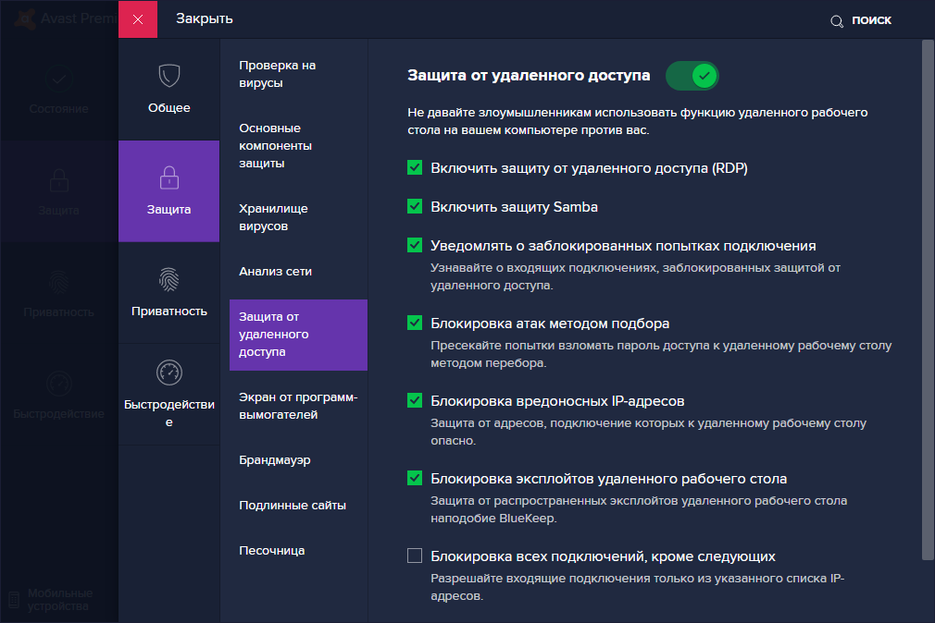Click the Закрыть close label
Image resolution: width=935 pixels, height=623 pixels.
pos(204,19)
